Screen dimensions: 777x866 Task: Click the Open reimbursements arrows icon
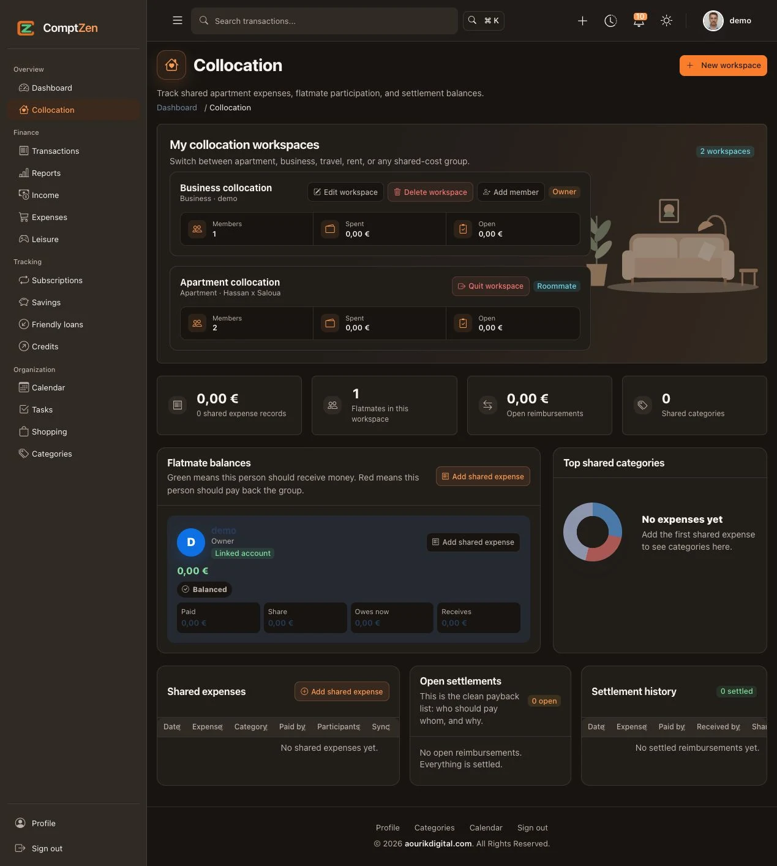click(488, 405)
